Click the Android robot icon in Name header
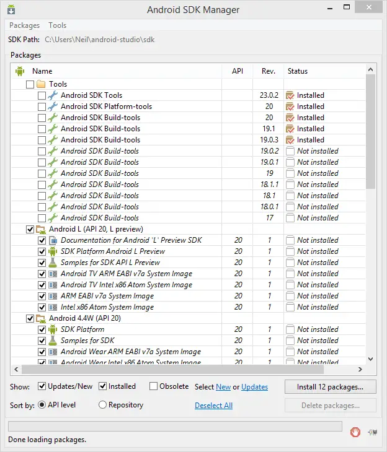Screen dimensions: 387x452 (x=20, y=71)
